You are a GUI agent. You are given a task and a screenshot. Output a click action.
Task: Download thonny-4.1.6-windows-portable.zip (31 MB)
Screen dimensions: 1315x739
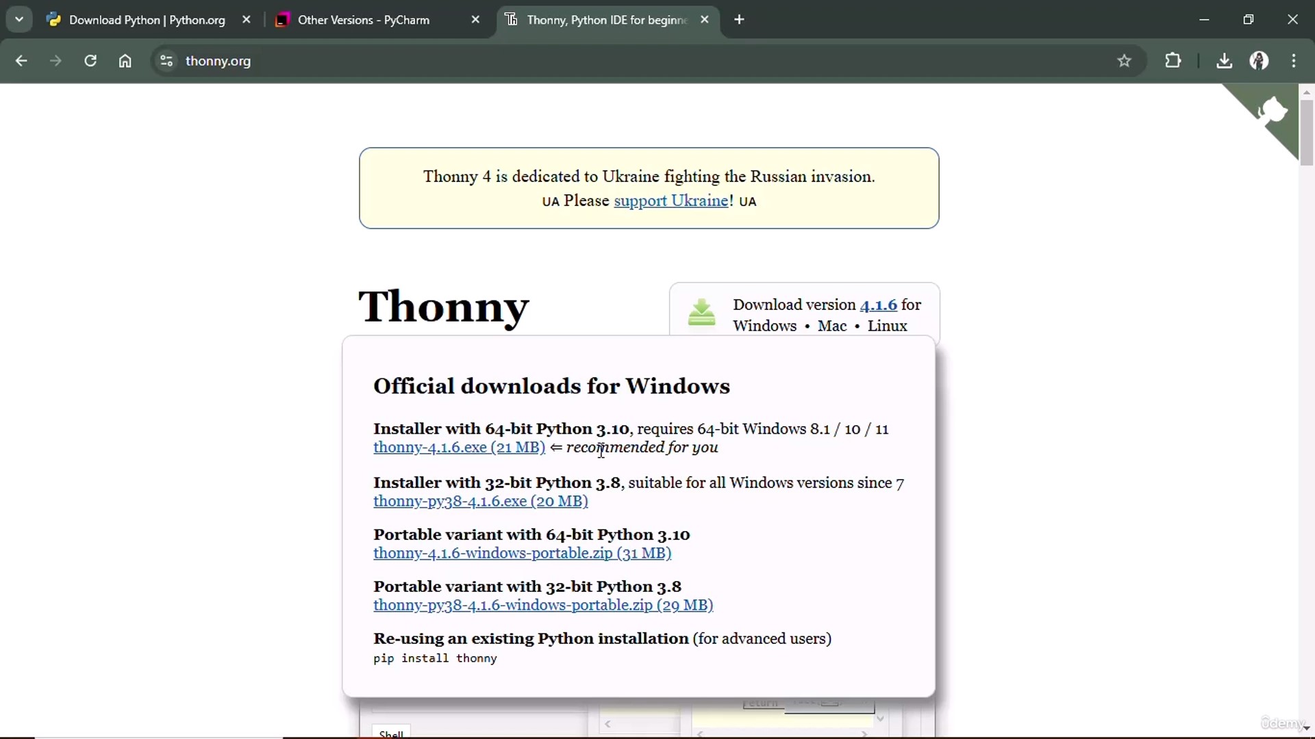point(523,553)
